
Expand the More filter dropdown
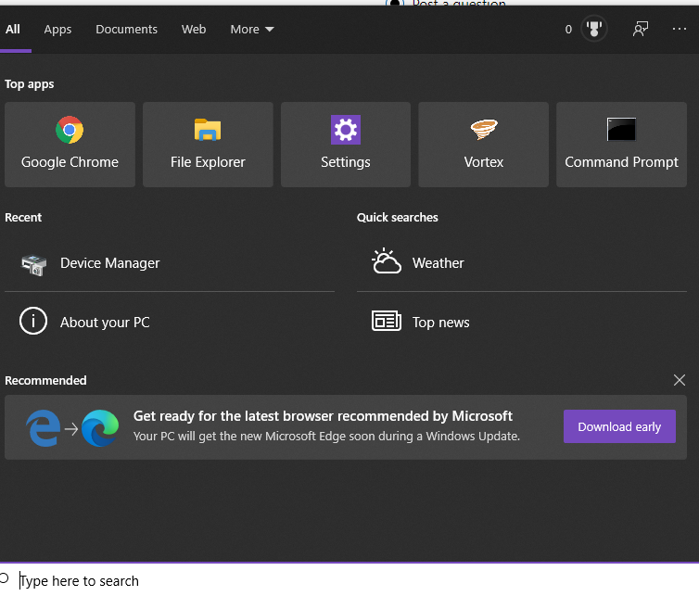coord(252,30)
